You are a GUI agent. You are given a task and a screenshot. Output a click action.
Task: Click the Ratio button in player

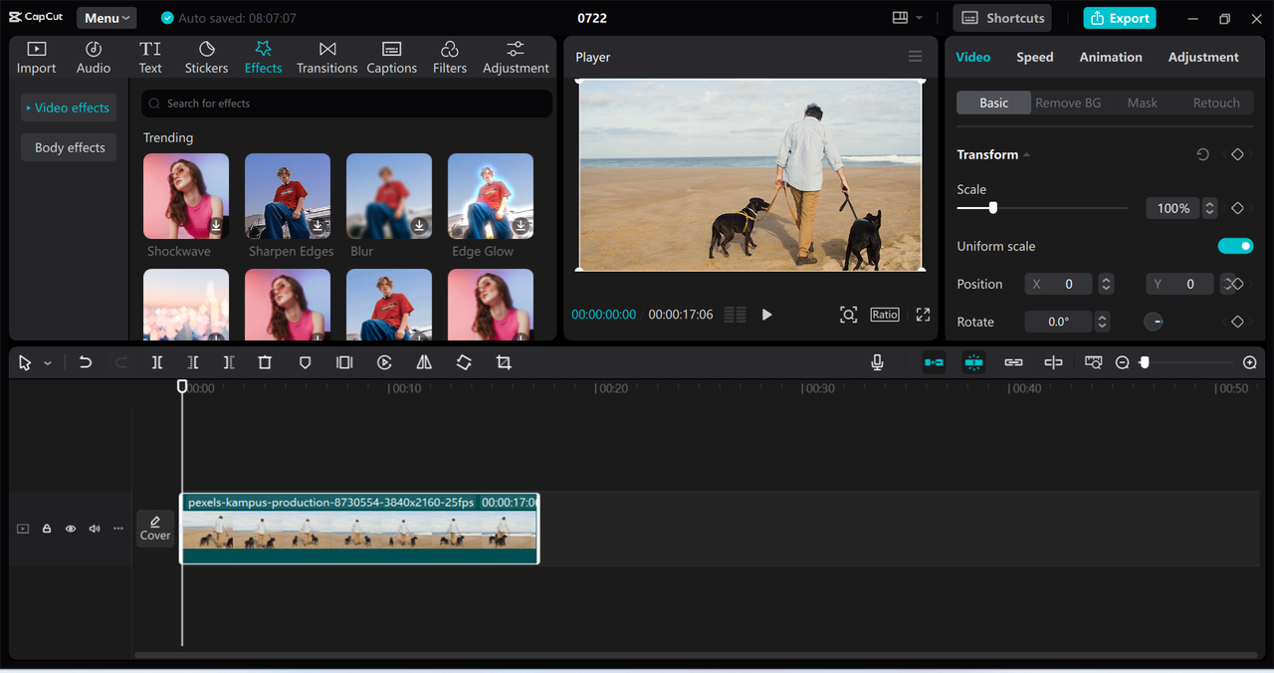(x=885, y=315)
